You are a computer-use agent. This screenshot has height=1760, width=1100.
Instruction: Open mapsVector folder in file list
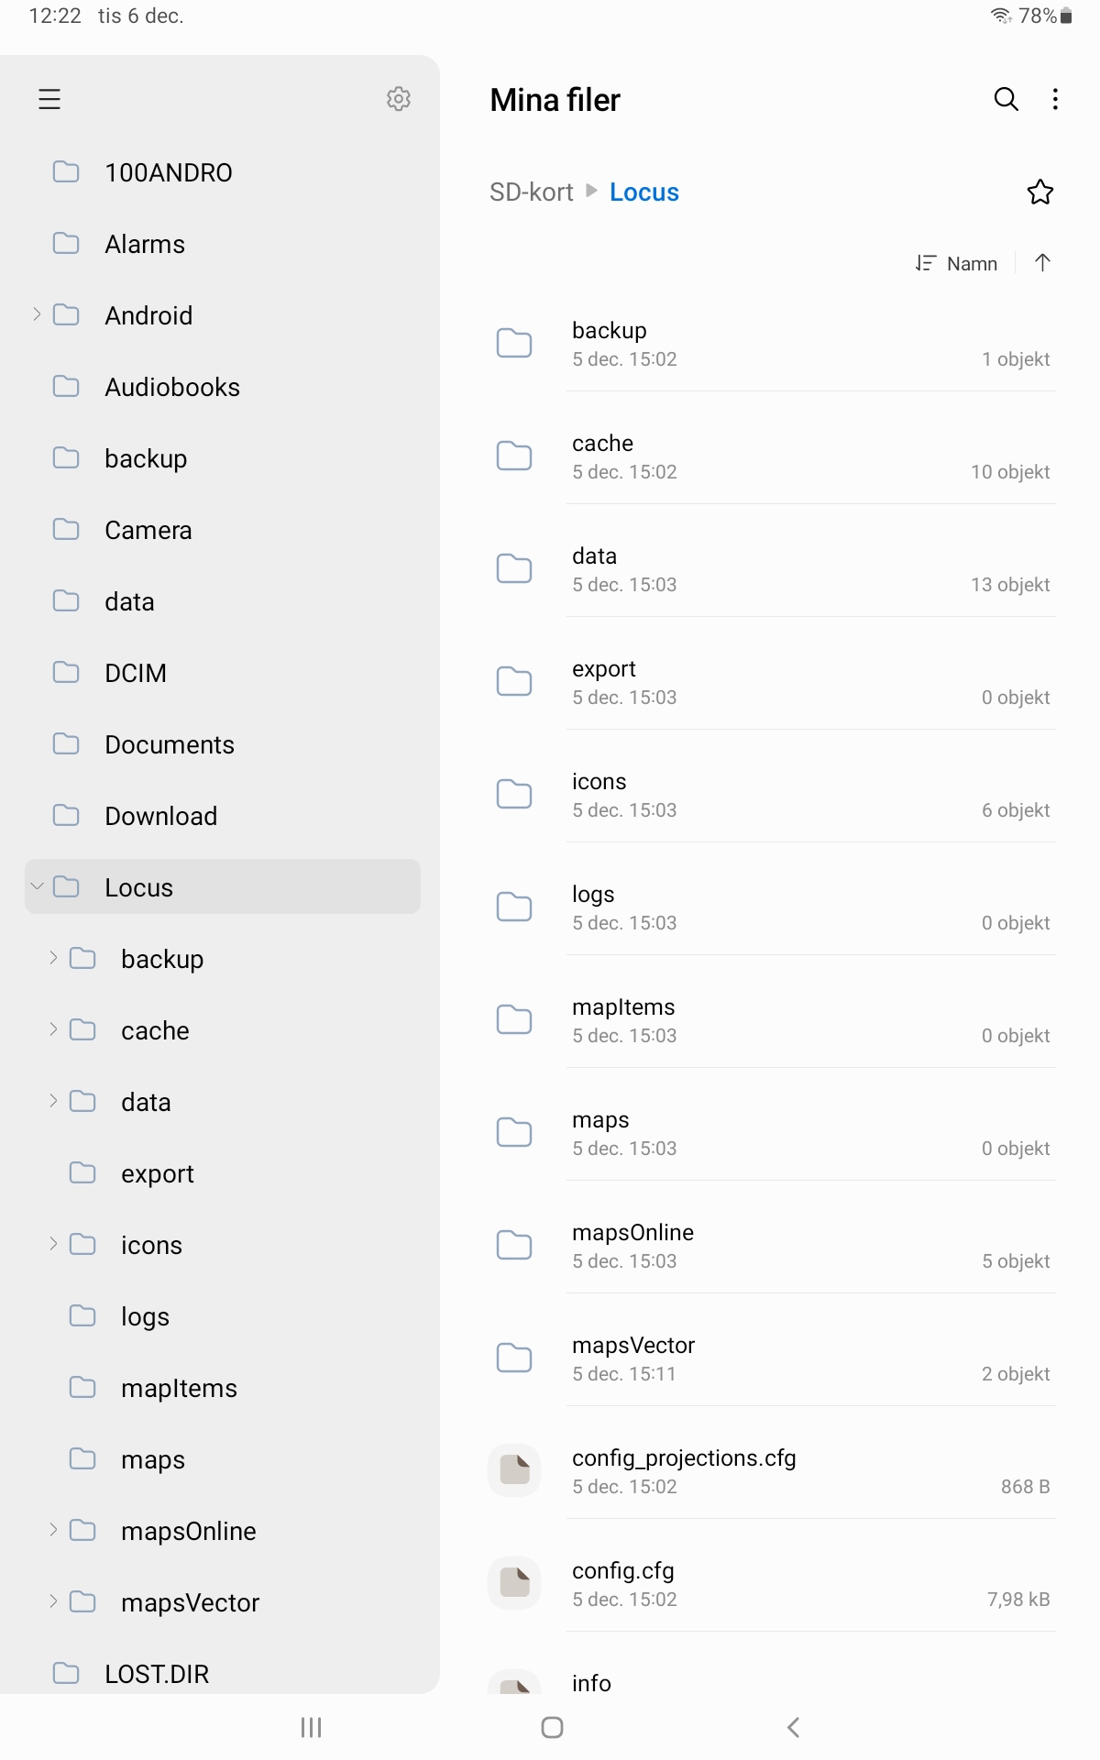click(x=632, y=1357)
